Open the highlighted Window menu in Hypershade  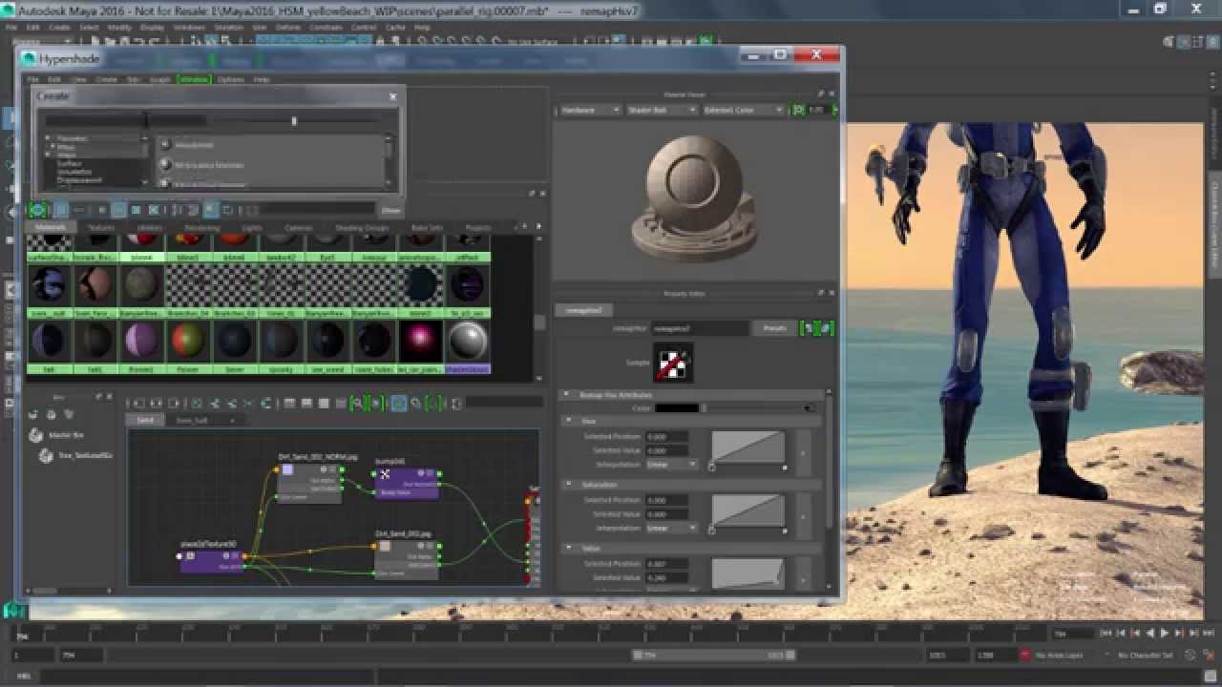click(194, 79)
